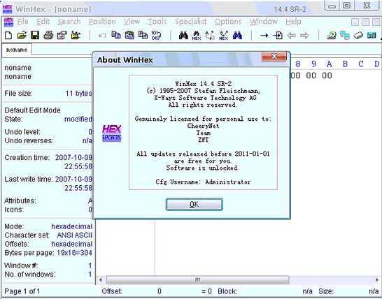Screen dimensions: 382x299
Task: Click the column header '9' in hex view
Action: pos(313,64)
